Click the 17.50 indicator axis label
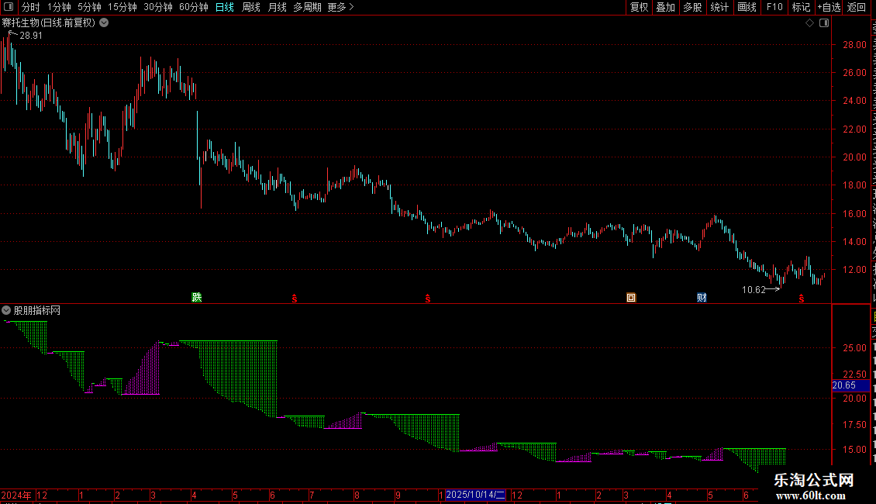Screen dimensions: 876x504 pos(855,425)
